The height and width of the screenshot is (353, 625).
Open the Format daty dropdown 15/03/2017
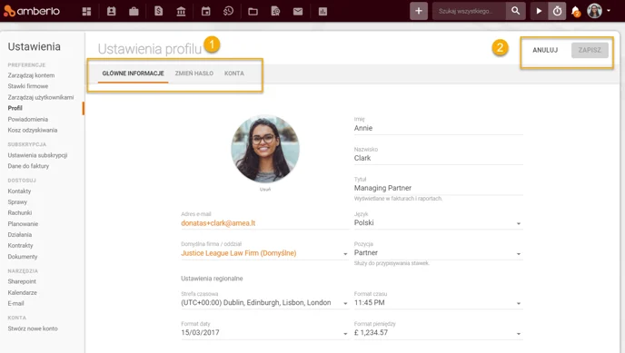coord(265,333)
